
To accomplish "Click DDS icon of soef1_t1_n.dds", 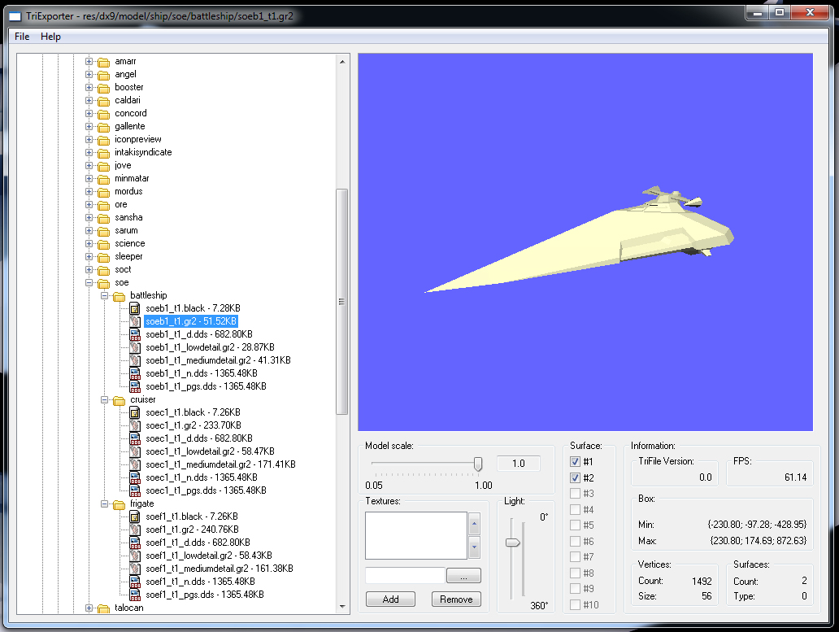I will click(x=135, y=582).
